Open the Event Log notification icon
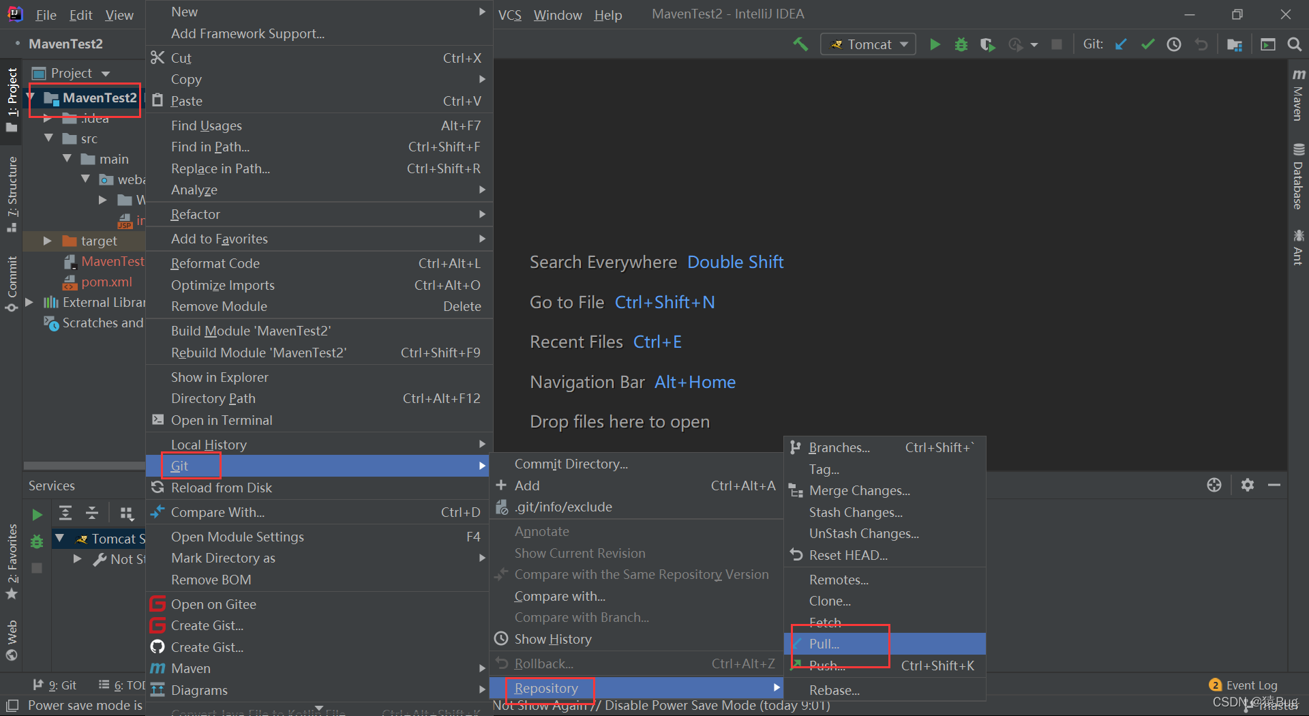This screenshot has width=1309, height=716. coord(1243,685)
